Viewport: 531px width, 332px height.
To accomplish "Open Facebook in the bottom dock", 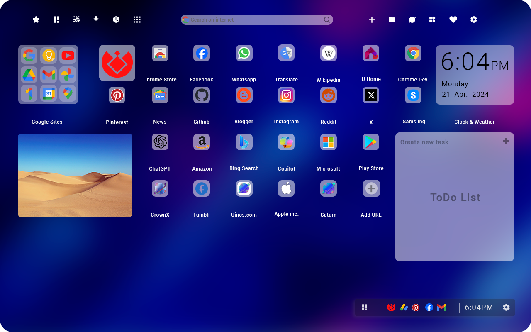I will pyautogui.click(x=429, y=308).
